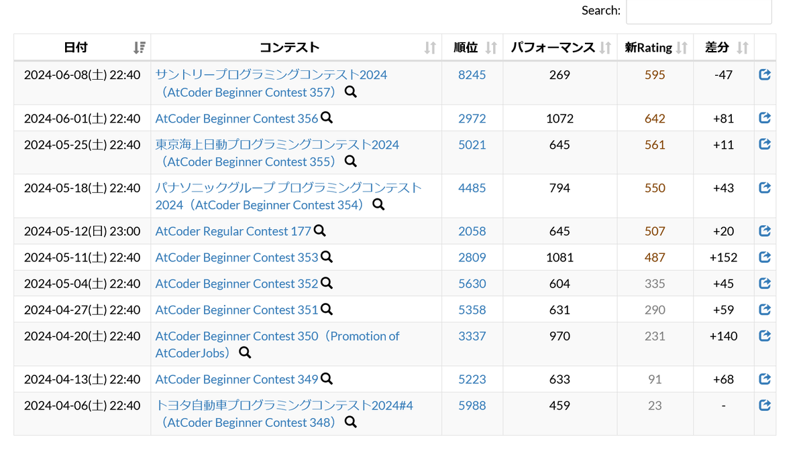Click the magnifier icon beside ABC 352
Viewport: 805px width, 455px height.
coord(327,283)
